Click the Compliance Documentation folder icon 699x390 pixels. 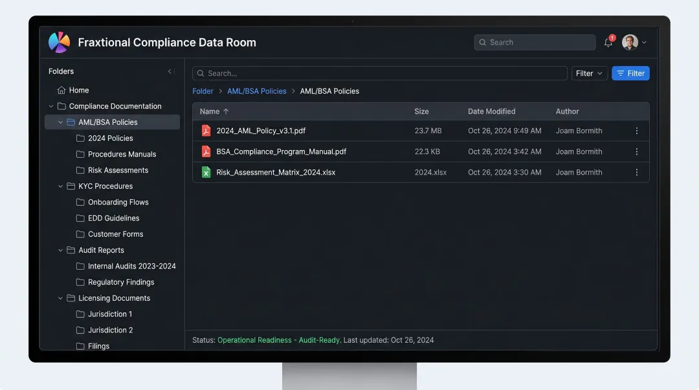(62, 106)
